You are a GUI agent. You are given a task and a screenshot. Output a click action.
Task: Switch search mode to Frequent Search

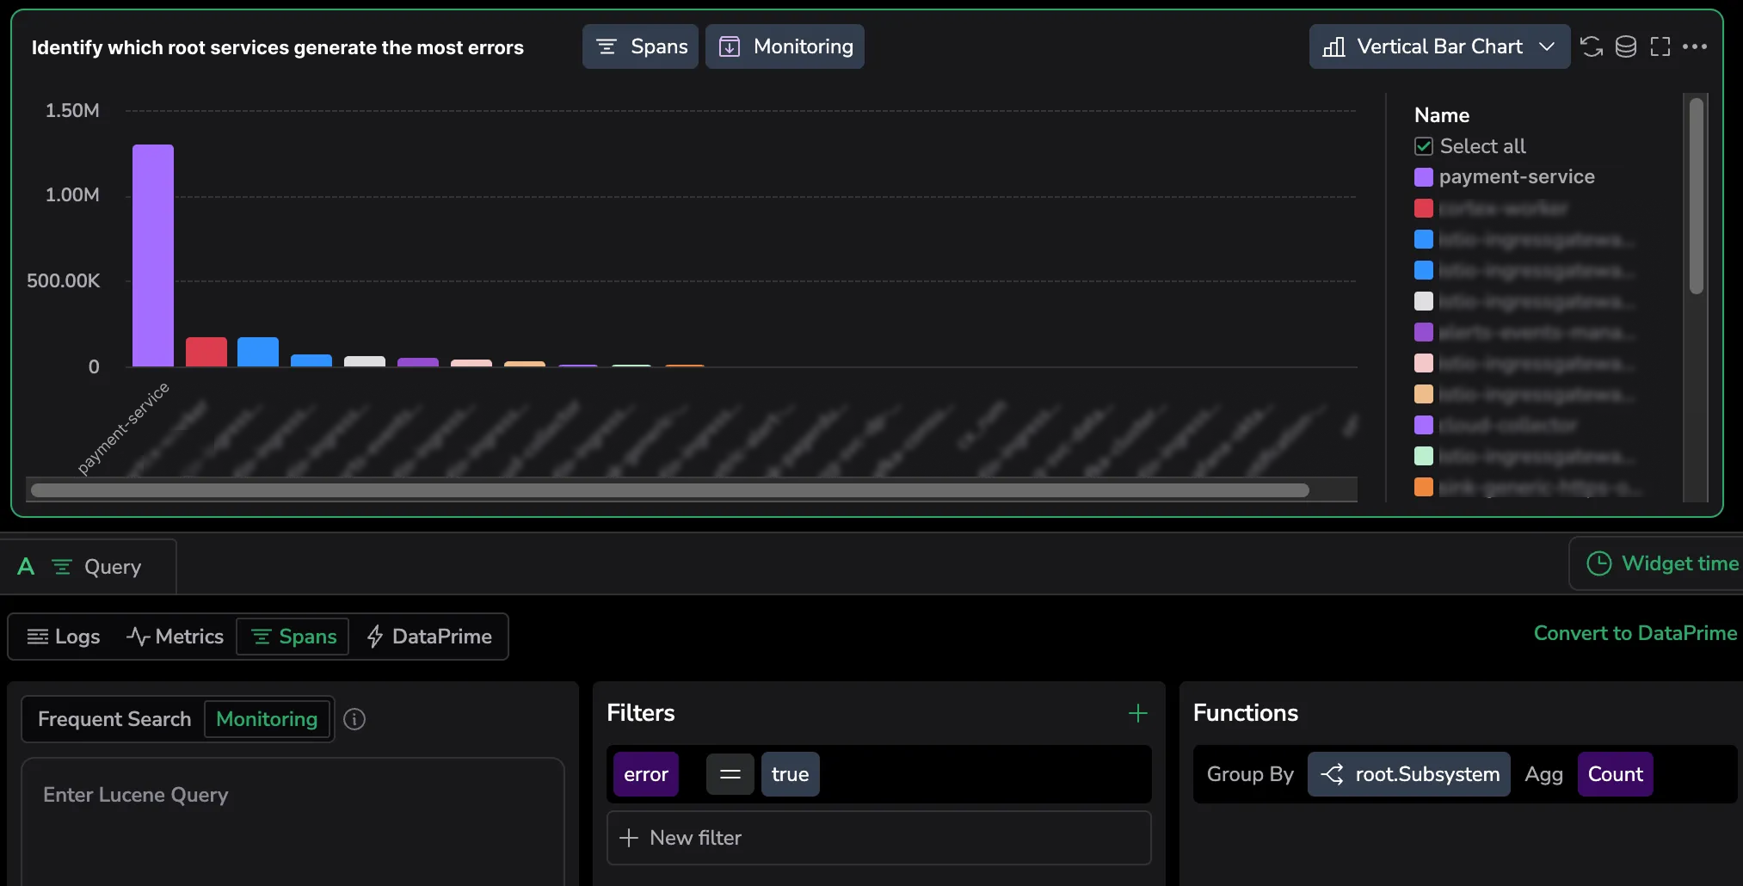[x=114, y=719]
